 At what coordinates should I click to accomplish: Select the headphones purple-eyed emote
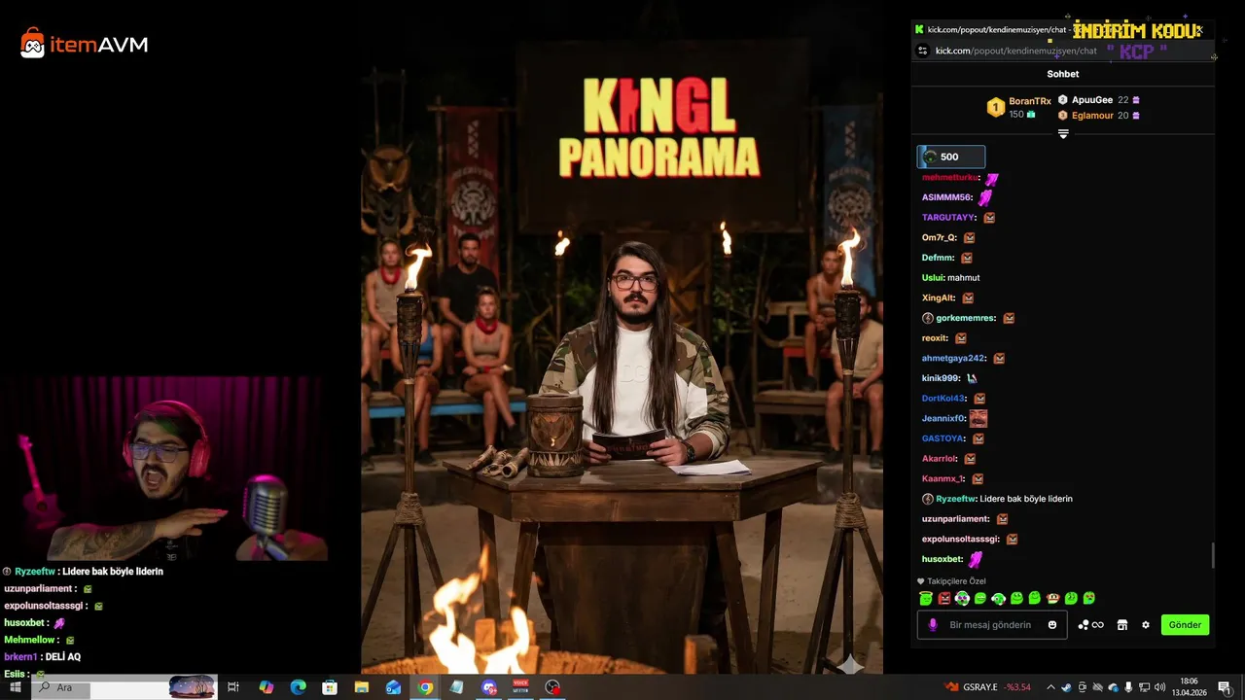(962, 598)
